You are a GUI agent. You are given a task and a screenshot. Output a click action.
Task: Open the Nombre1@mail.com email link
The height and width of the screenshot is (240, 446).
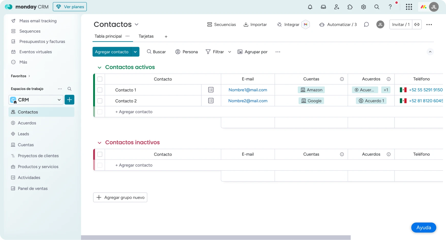[x=248, y=90]
